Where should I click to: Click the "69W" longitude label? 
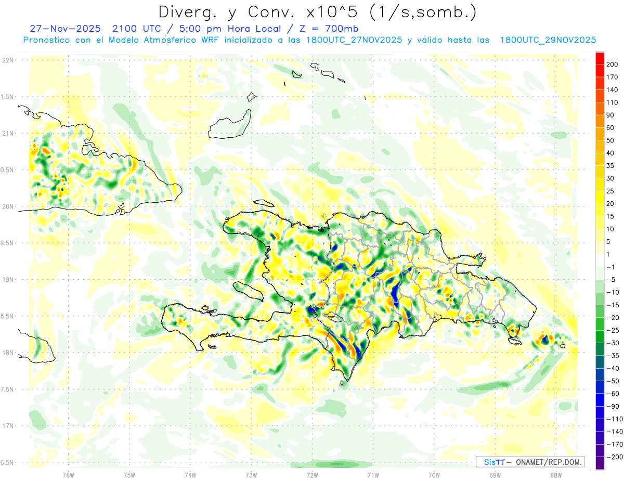pos(495,475)
